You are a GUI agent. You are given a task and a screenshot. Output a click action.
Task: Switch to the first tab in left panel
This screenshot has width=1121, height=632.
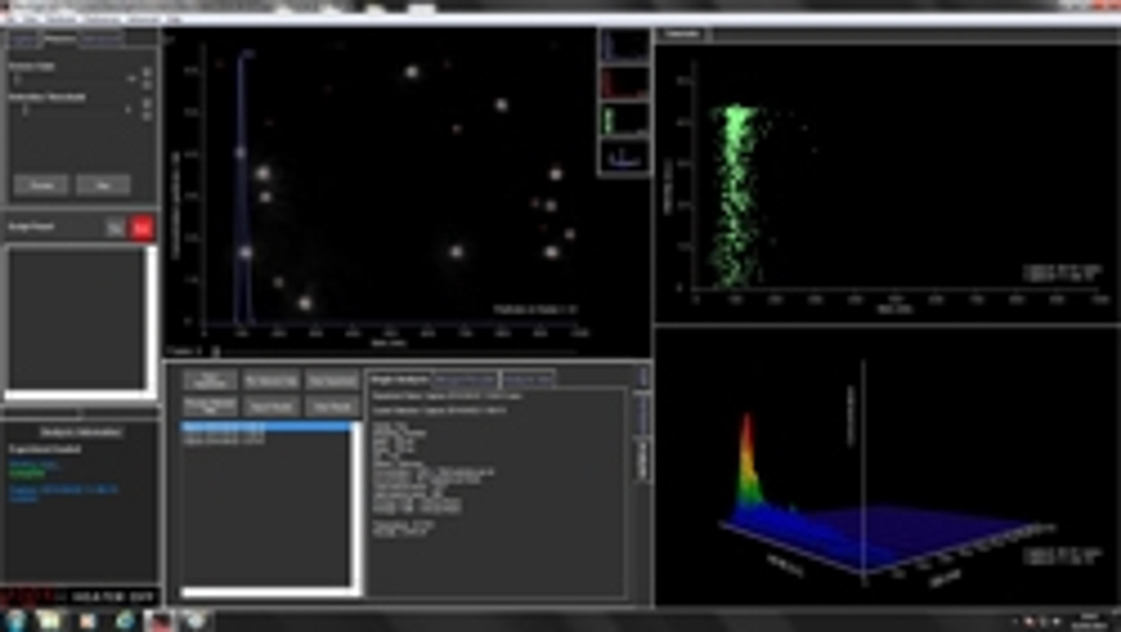pyautogui.click(x=23, y=39)
